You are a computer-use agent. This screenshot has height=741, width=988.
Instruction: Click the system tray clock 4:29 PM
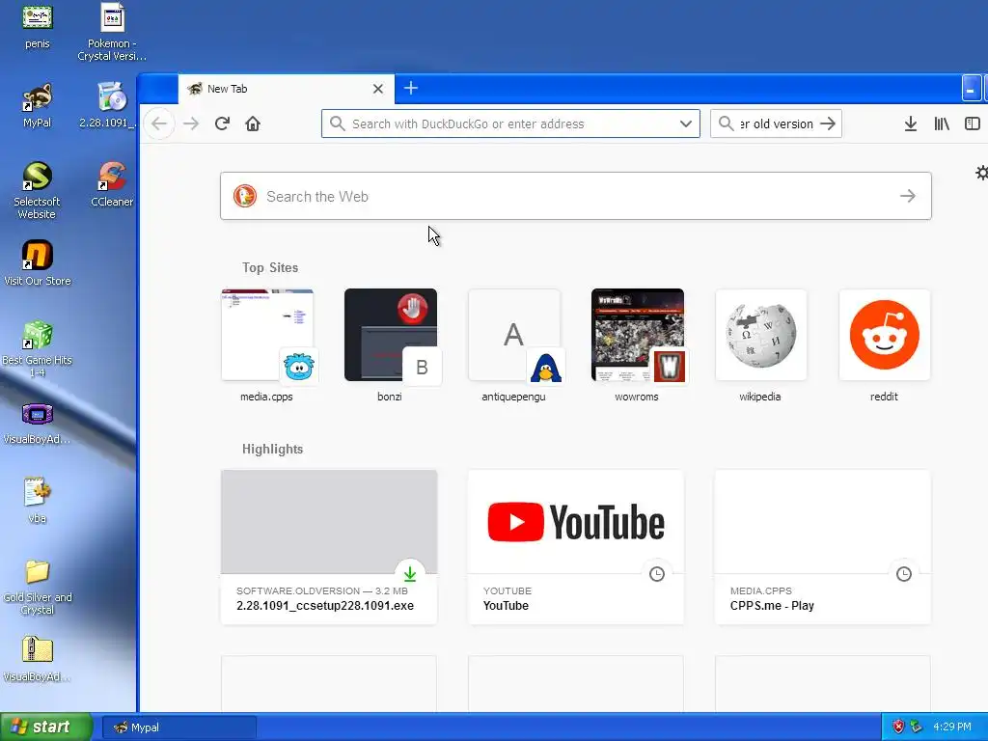pyautogui.click(x=952, y=727)
